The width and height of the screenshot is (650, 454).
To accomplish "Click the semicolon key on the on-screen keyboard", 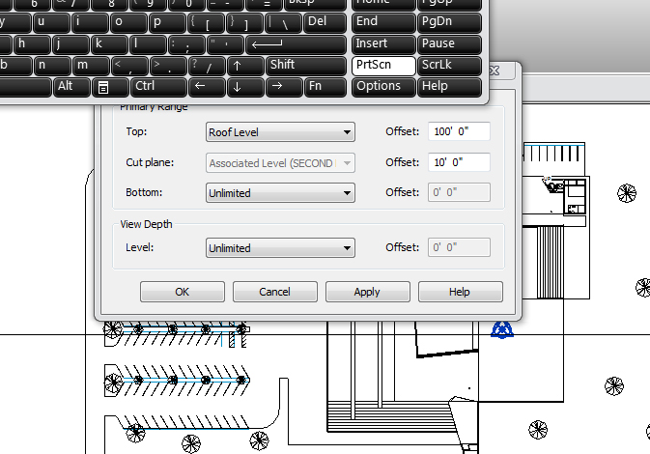I will (x=187, y=43).
